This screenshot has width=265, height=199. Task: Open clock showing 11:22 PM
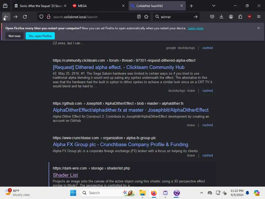(x=237, y=193)
